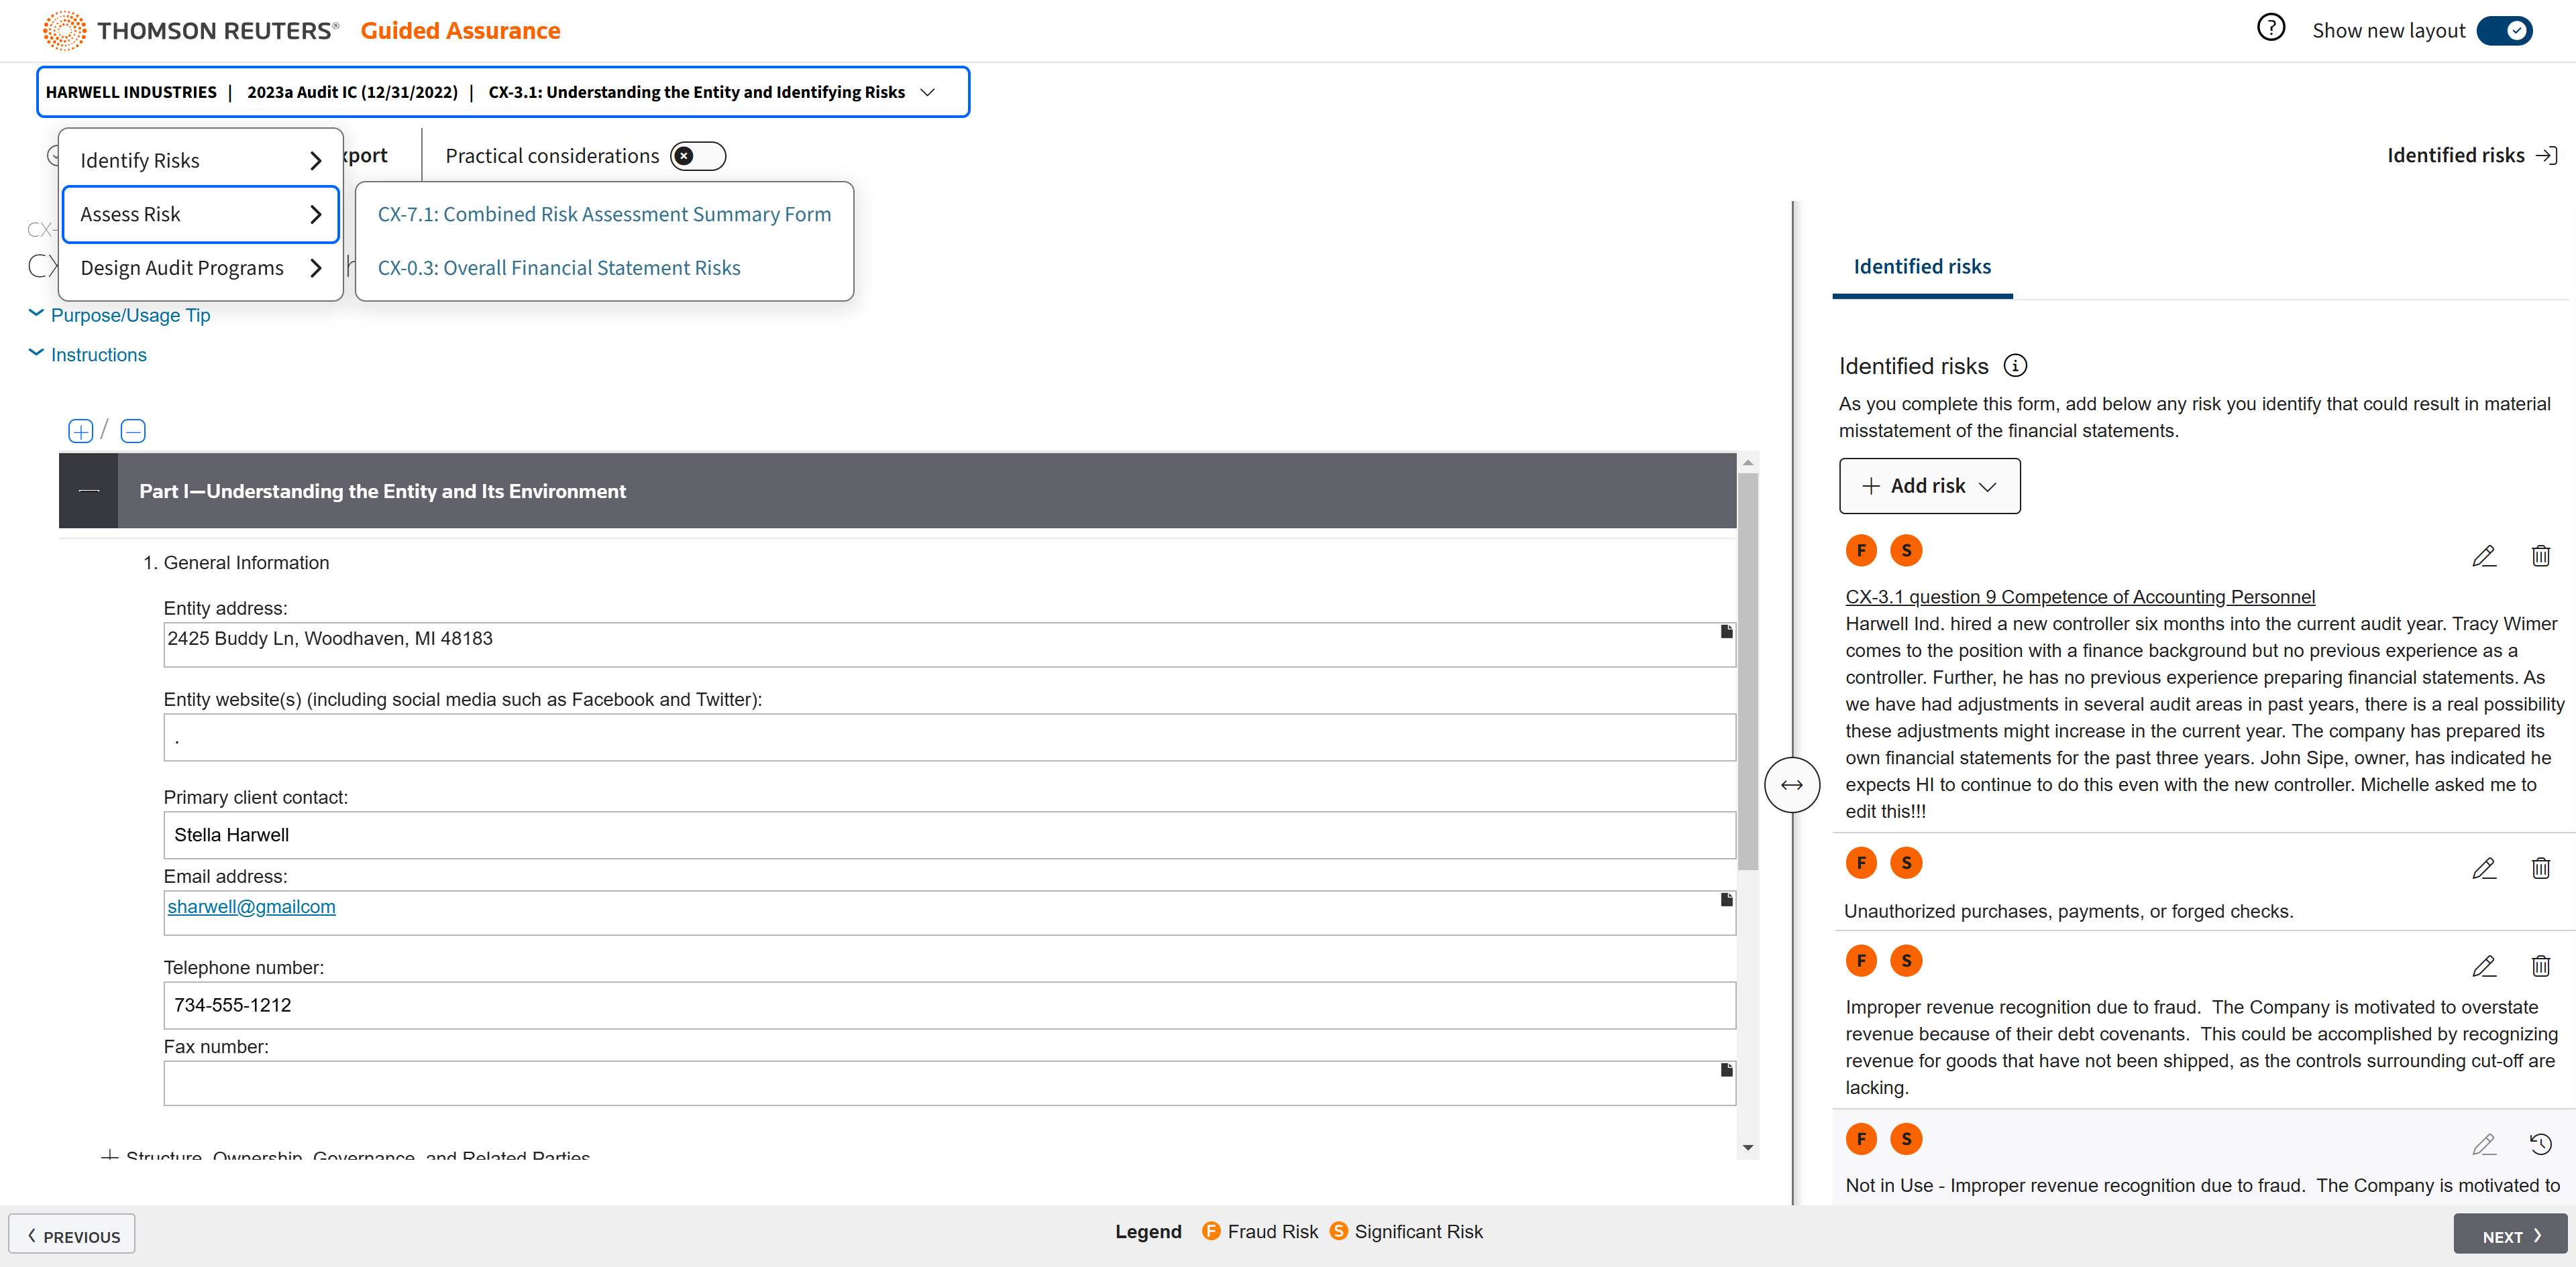Screen dimensions: 2576x1267
Task: Click the panel resize arrows handle
Action: coord(1791,786)
